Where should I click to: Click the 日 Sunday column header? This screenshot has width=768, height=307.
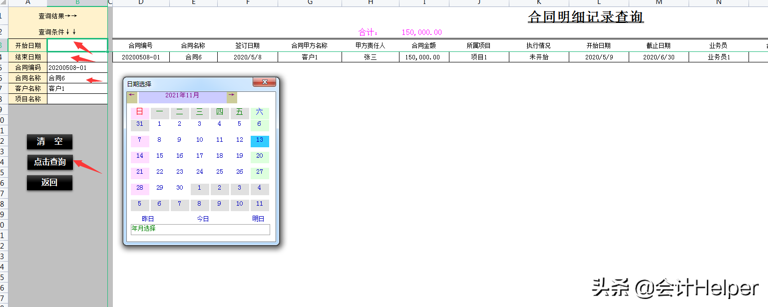pyautogui.click(x=140, y=113)
